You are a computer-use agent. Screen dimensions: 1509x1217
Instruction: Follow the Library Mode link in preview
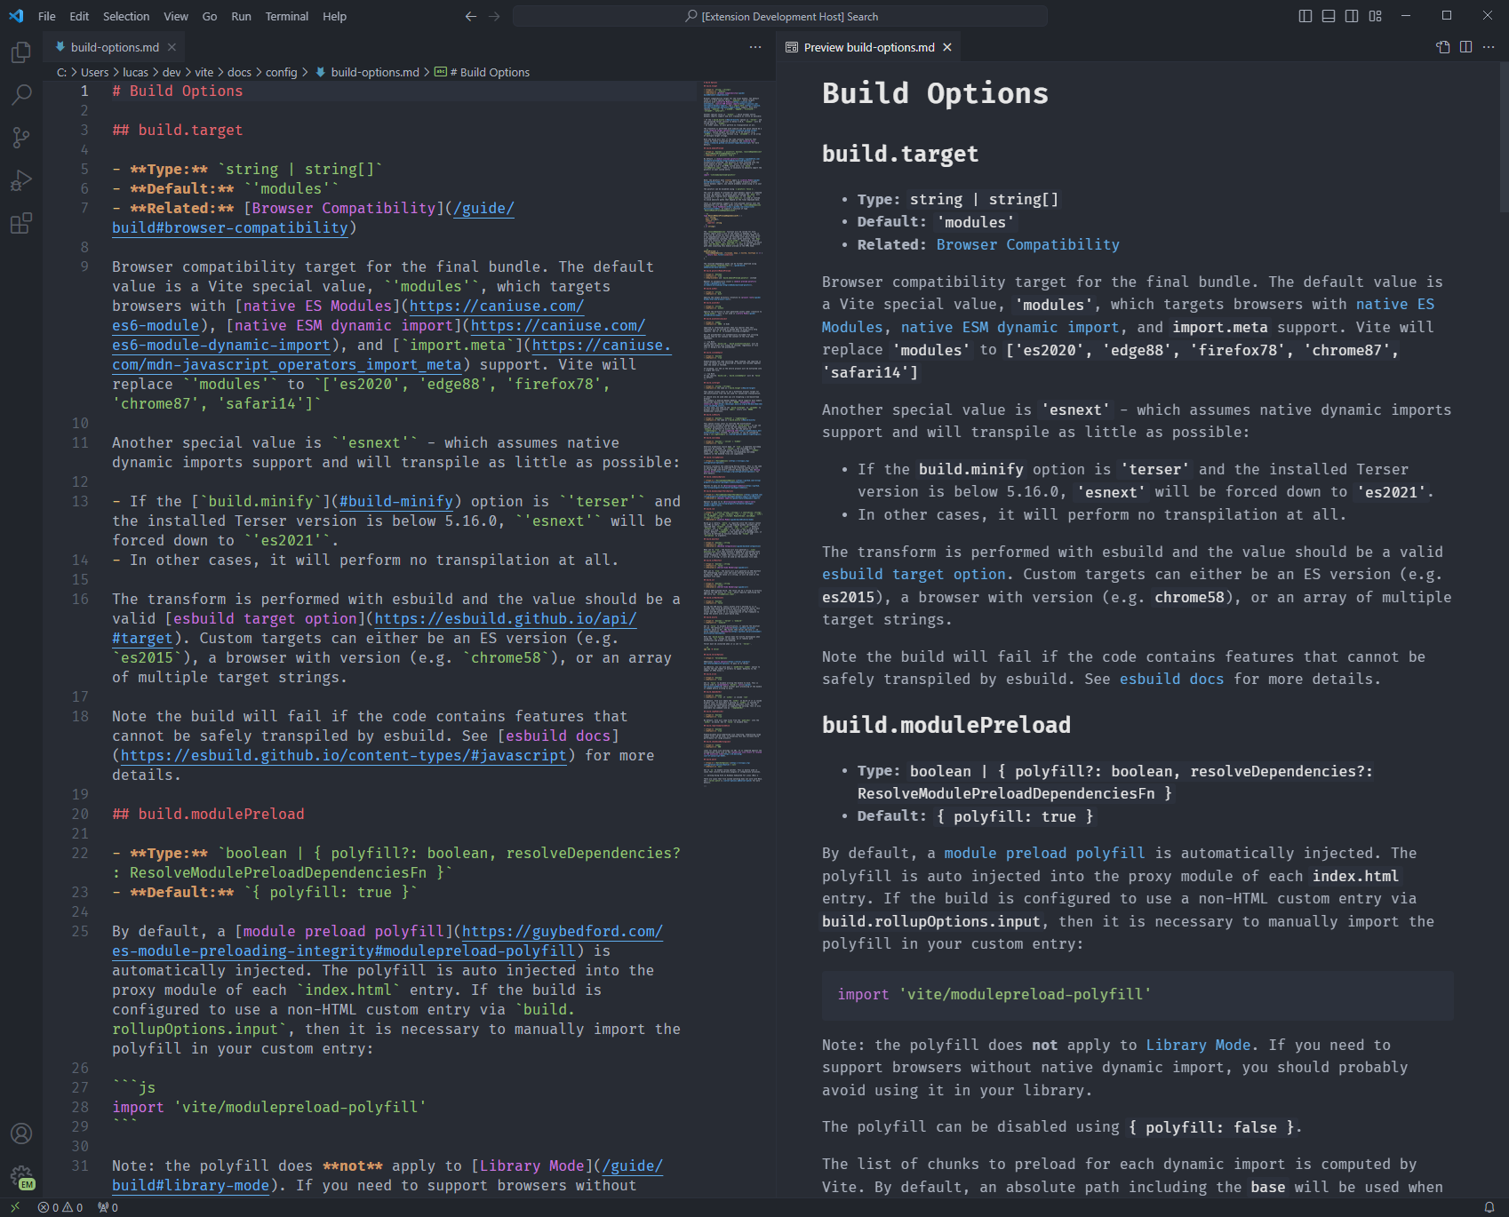pos(1198,1045)
